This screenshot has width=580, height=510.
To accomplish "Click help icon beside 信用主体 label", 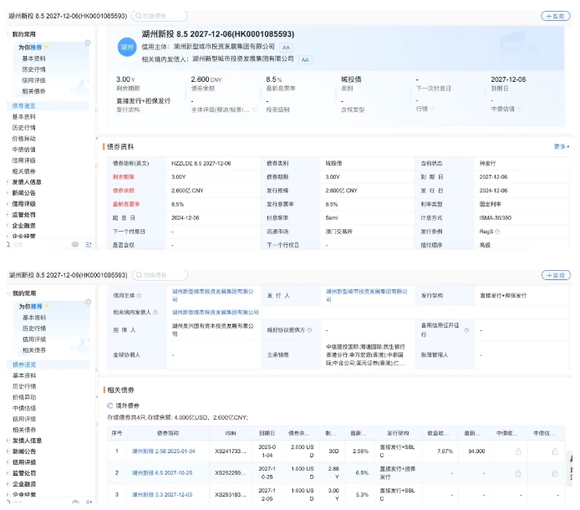I will pyautogui.click(x=139, y=296).
